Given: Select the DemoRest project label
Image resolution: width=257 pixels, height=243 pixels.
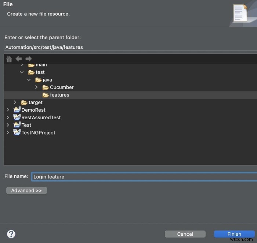Looking at the screenshot, I should pos(33,110).
